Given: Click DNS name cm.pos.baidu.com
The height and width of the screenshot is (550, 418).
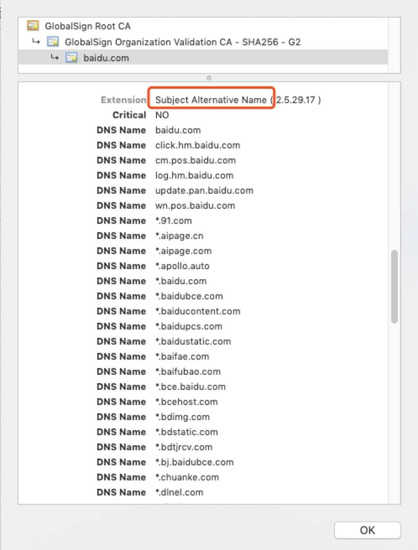Looking at the screenshot, I should pyautogui.click(x=196, y=160).
